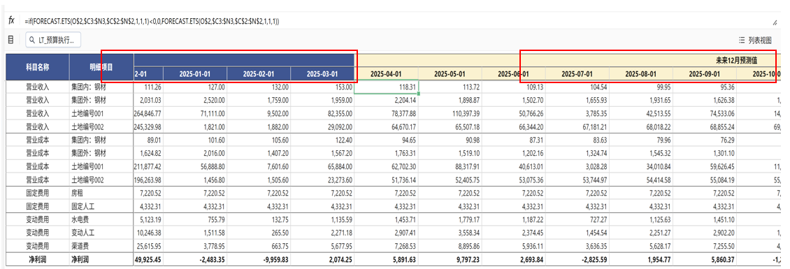This screenshot has height=269, width=790.
Task: Select cell 1,779.17 in 水电费 row
Action: (x=450, y=219)
